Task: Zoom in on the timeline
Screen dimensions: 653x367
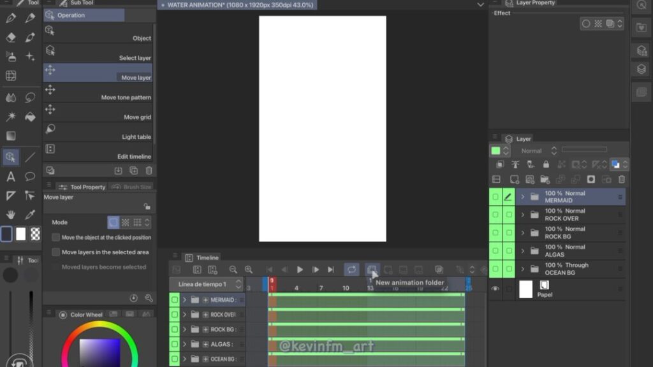Action: pos(249,270)
